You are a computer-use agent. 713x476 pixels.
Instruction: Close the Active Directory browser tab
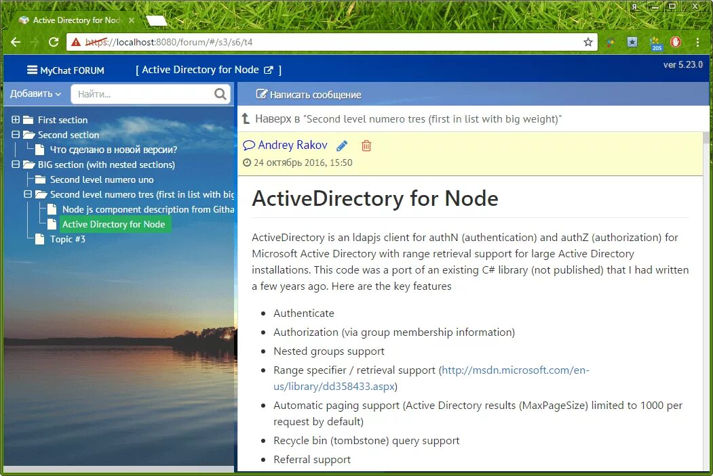(x=132, y=20)
